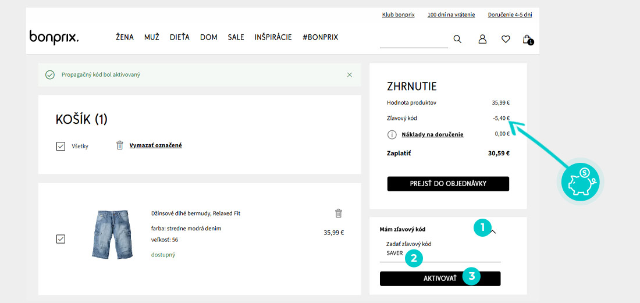The width and height of the screenshot is (640, 303).
Task: Dismiss the promo code activated notification
Action: [x=350, y=74]
